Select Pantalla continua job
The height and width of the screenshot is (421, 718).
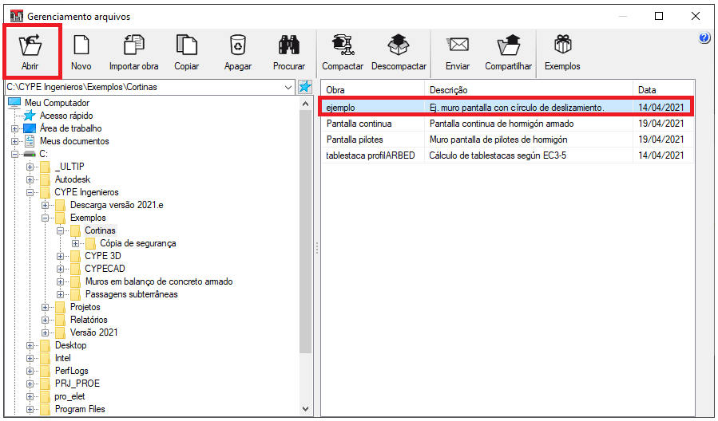click(507, 124)
